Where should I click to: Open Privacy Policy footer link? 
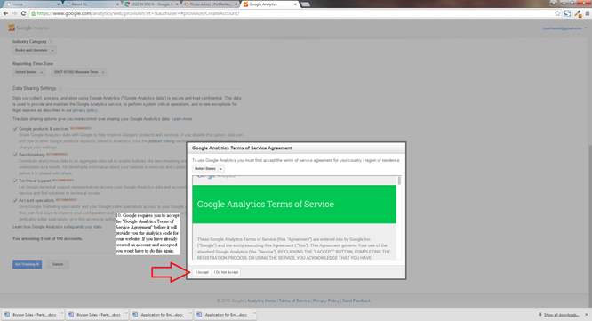click(326, 301)
